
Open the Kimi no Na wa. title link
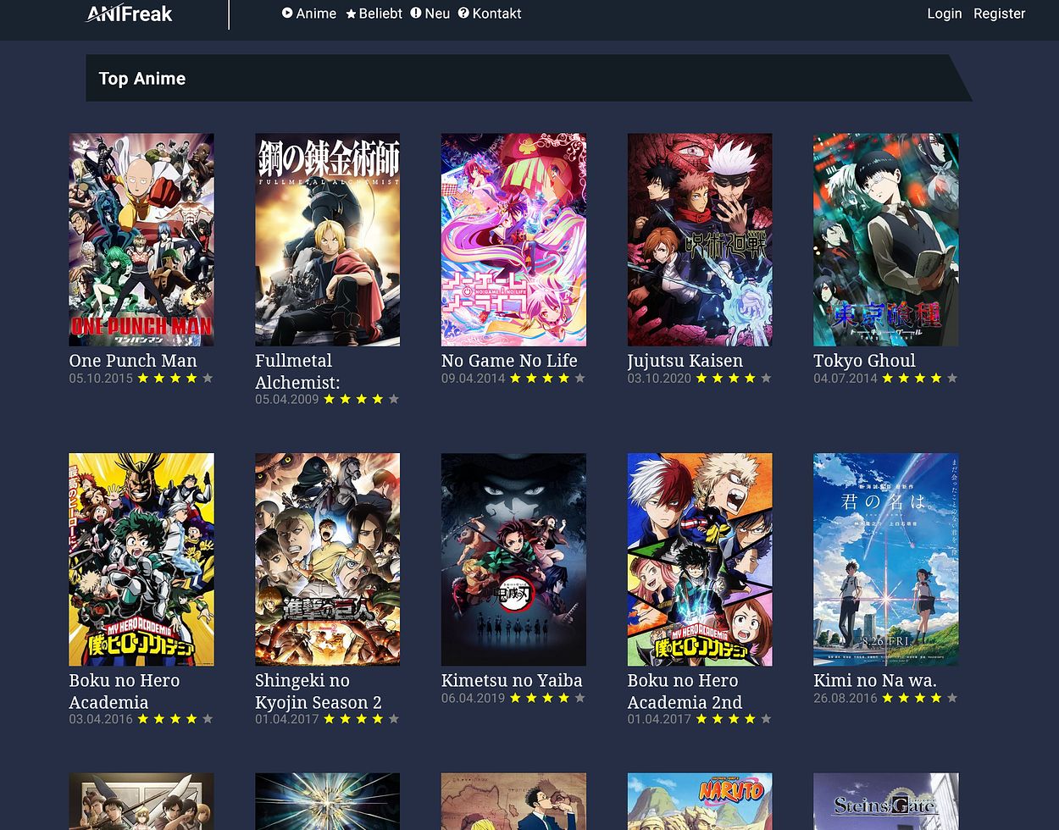874,681
